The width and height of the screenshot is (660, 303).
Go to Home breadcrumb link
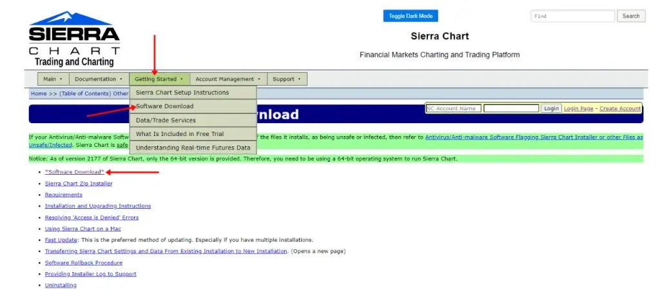(x=39, y=93)
